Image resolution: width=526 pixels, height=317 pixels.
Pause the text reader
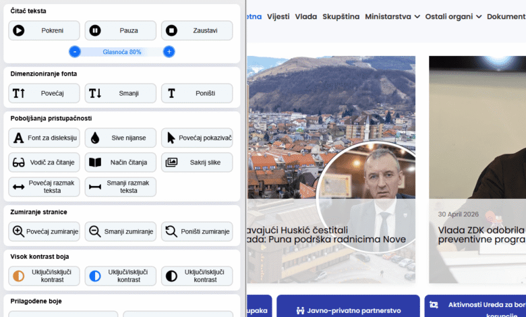point(120,30)
